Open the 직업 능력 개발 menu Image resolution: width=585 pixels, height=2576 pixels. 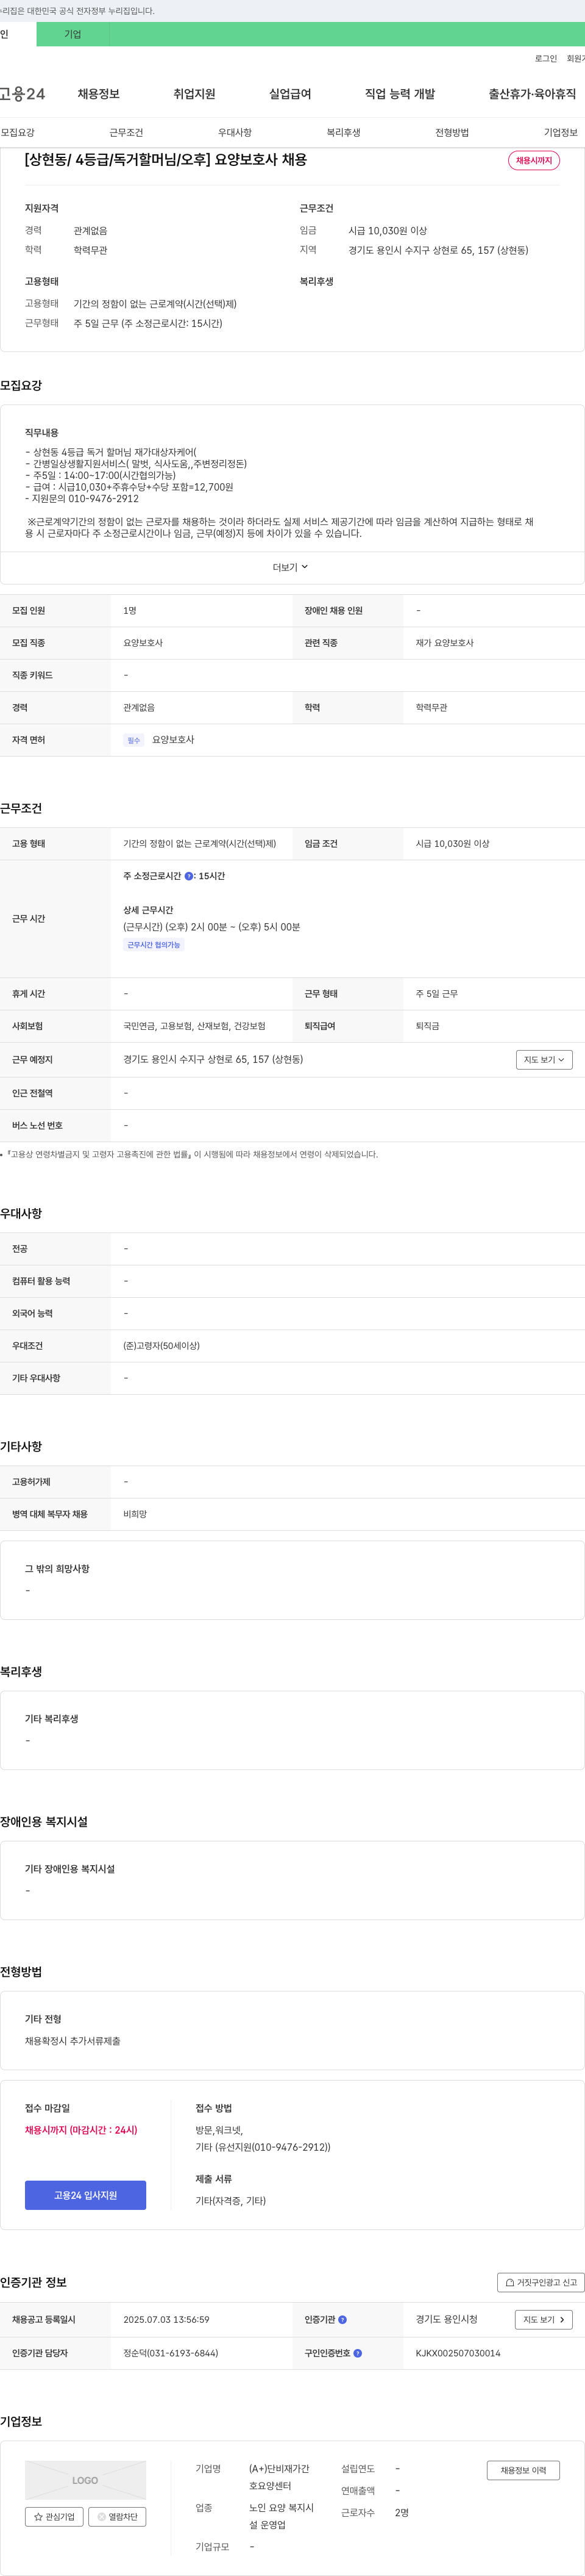[400, 94]
